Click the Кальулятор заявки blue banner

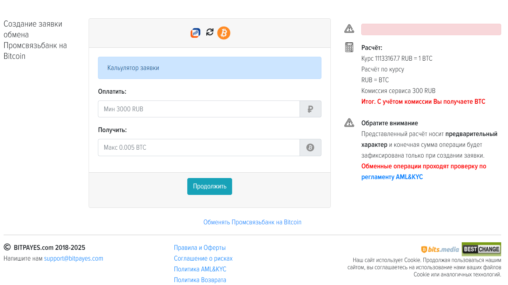210,68
